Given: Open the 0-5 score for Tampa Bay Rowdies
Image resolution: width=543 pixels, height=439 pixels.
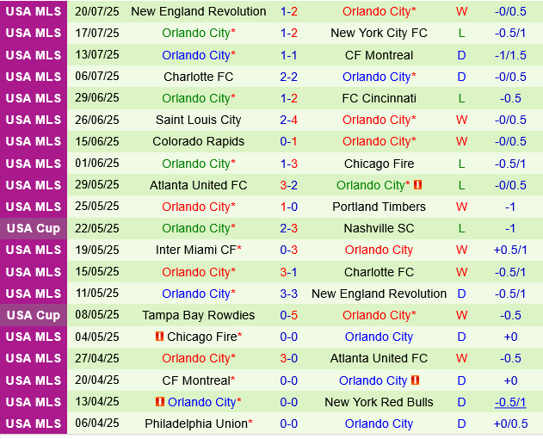Looking at the screenshot, I should (x=289, y=315).
